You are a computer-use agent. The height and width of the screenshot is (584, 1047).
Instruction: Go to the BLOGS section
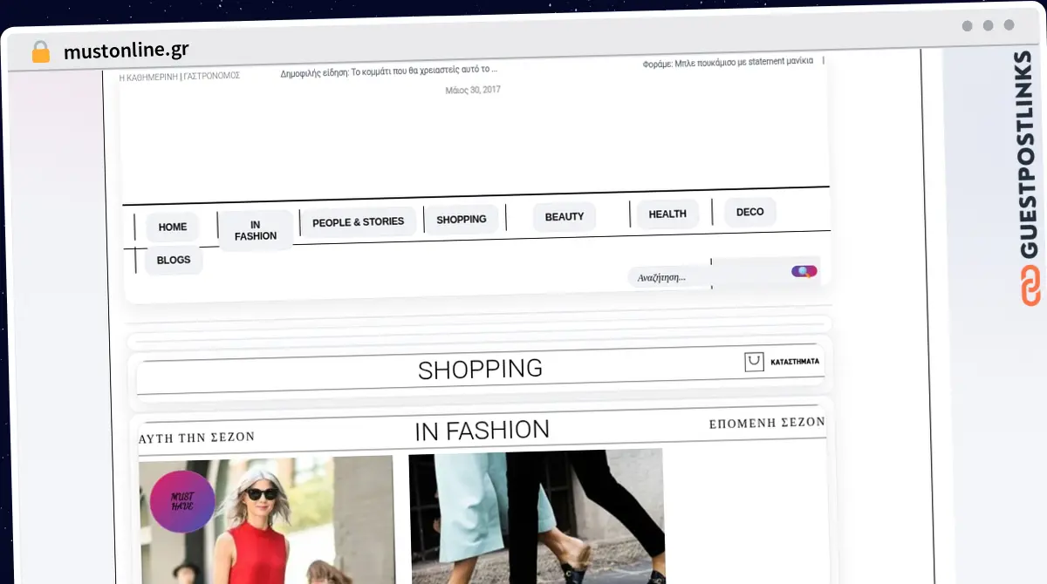[x=174, y=260]
